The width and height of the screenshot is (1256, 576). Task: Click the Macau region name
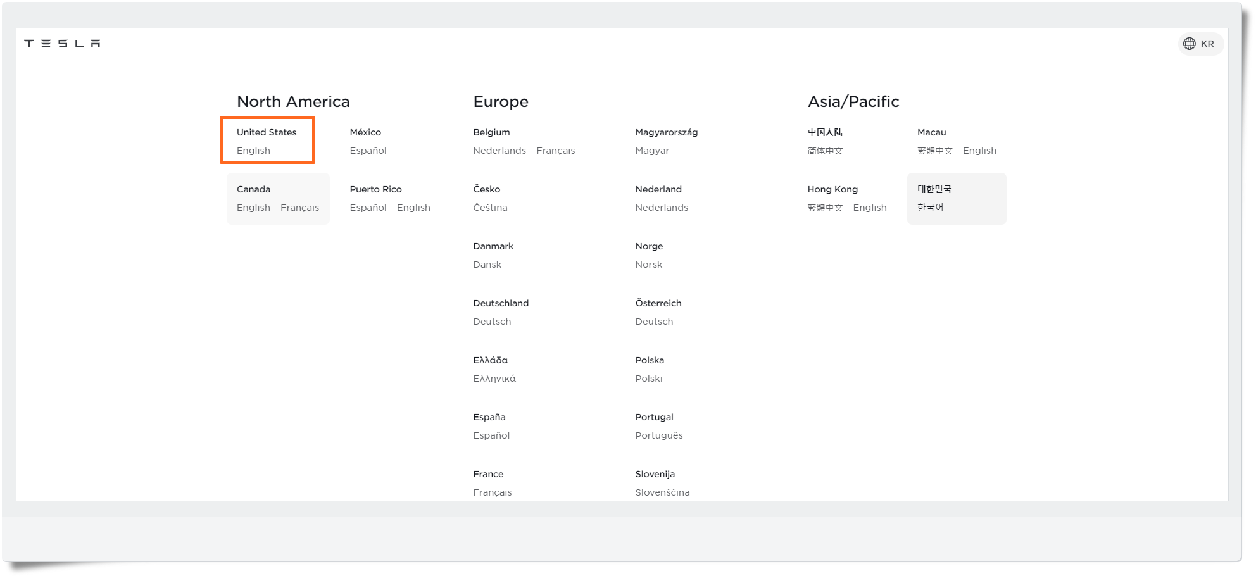[931, 132]
